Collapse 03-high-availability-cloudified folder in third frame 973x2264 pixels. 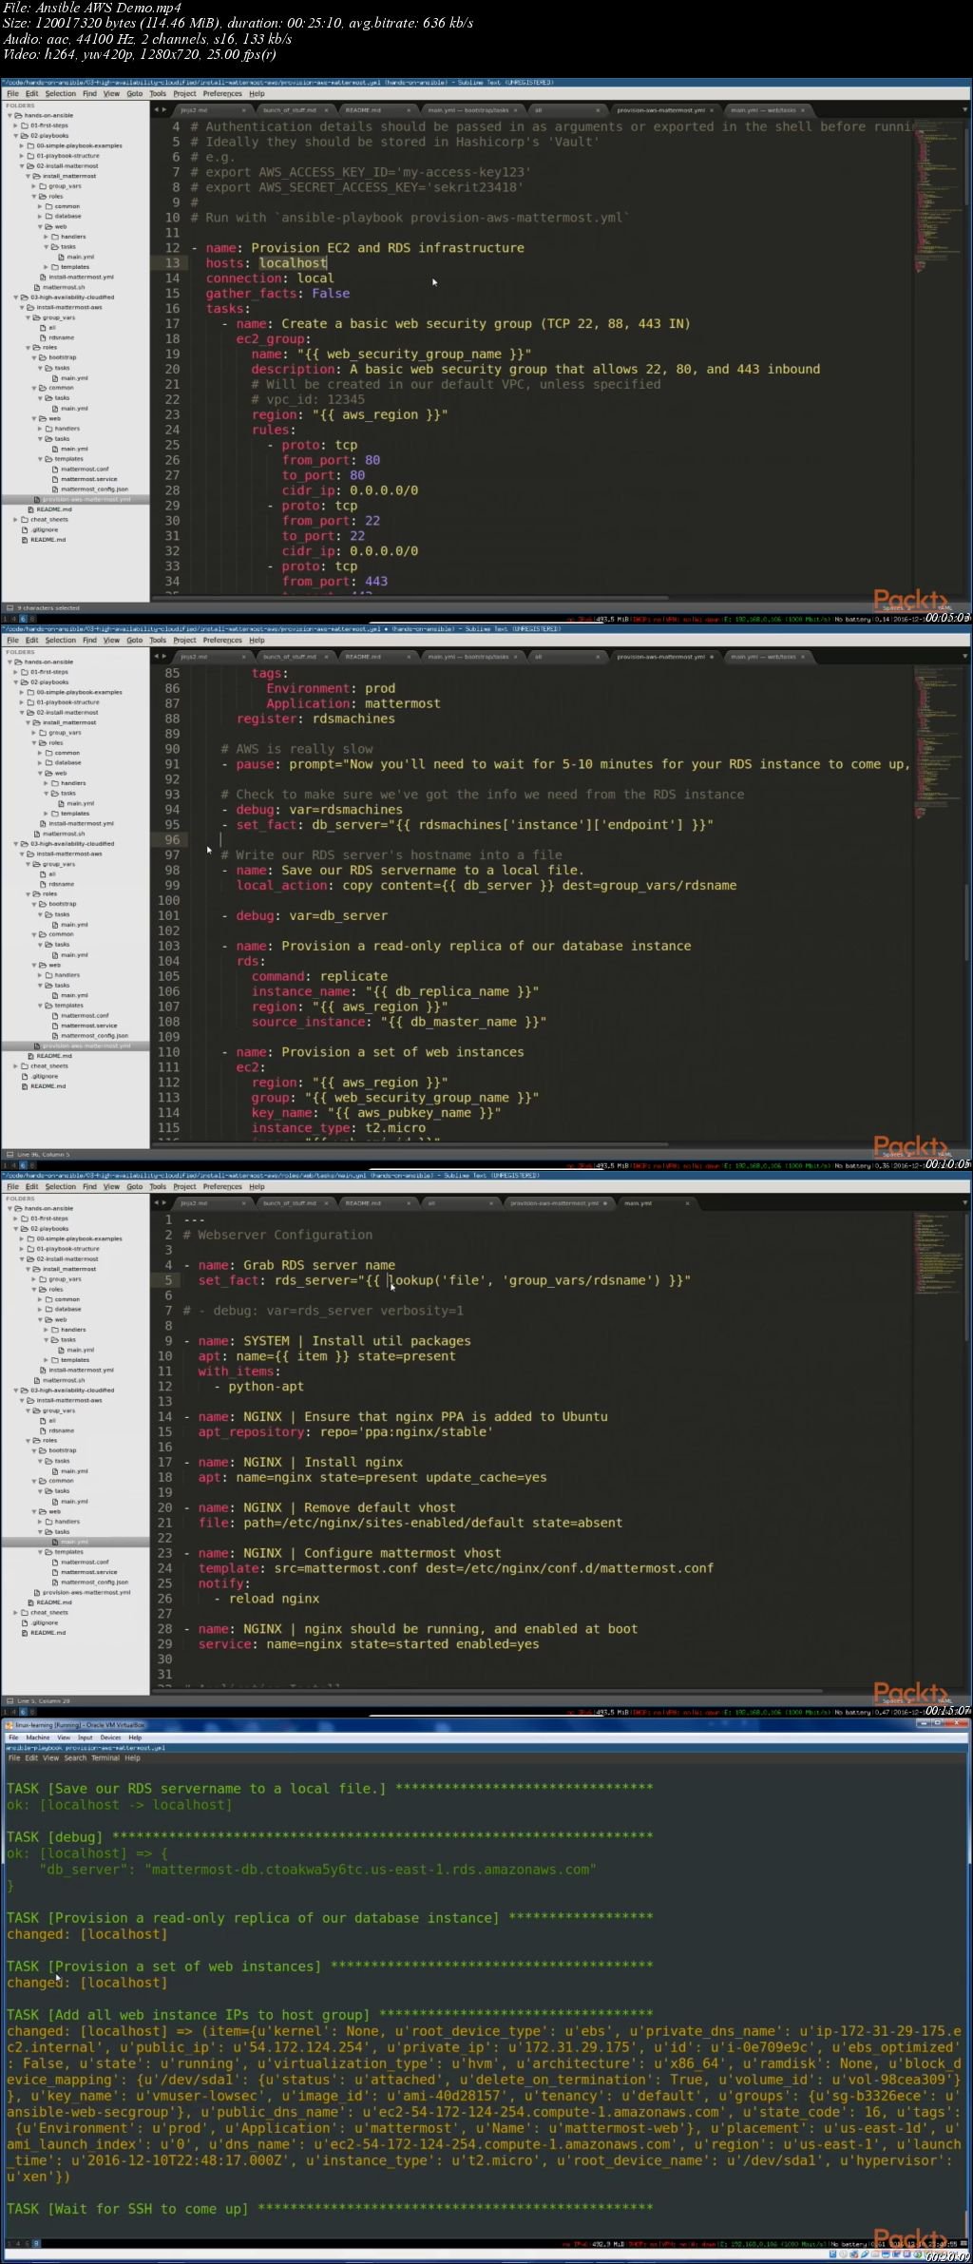point(16,1391)
